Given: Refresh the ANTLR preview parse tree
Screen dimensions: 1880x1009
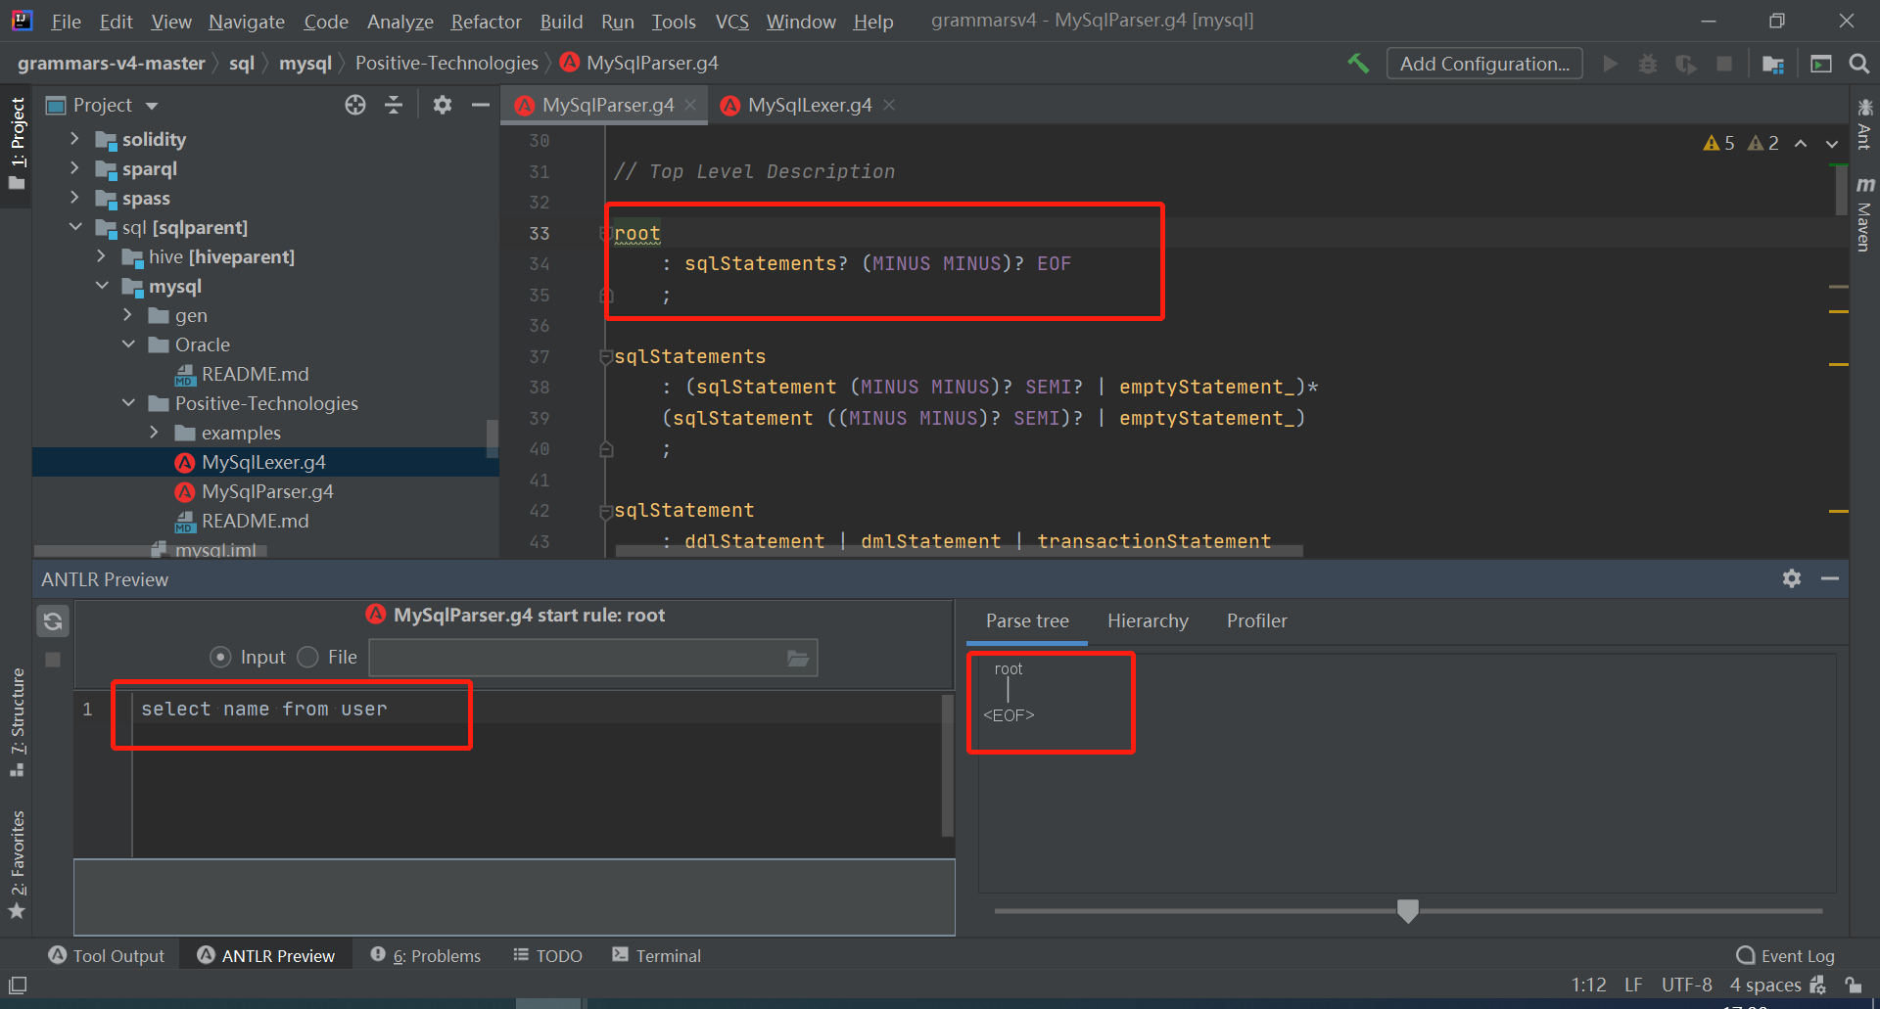Looking at the screenshot, I should [52, 620].
